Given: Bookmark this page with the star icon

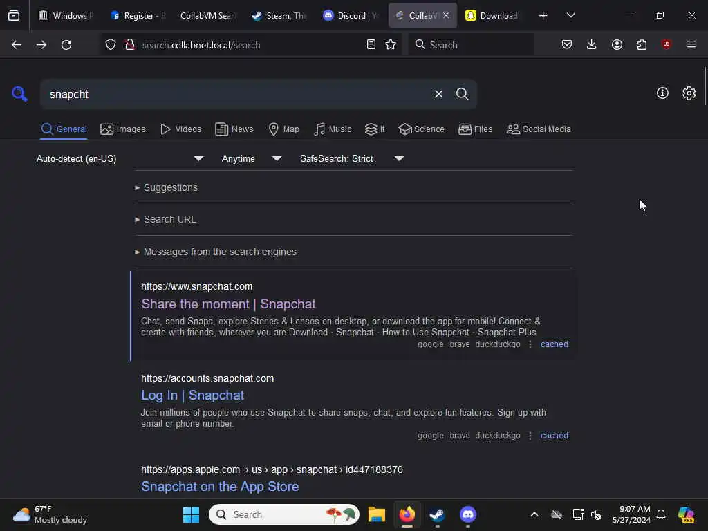Looking at the screenshot, I should pyautogui.click(x=391, y=45).
